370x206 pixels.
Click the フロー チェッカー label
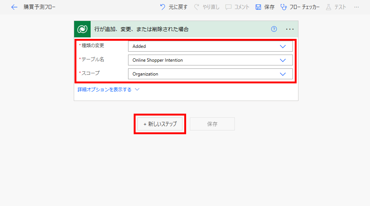[x=304, y=7]
